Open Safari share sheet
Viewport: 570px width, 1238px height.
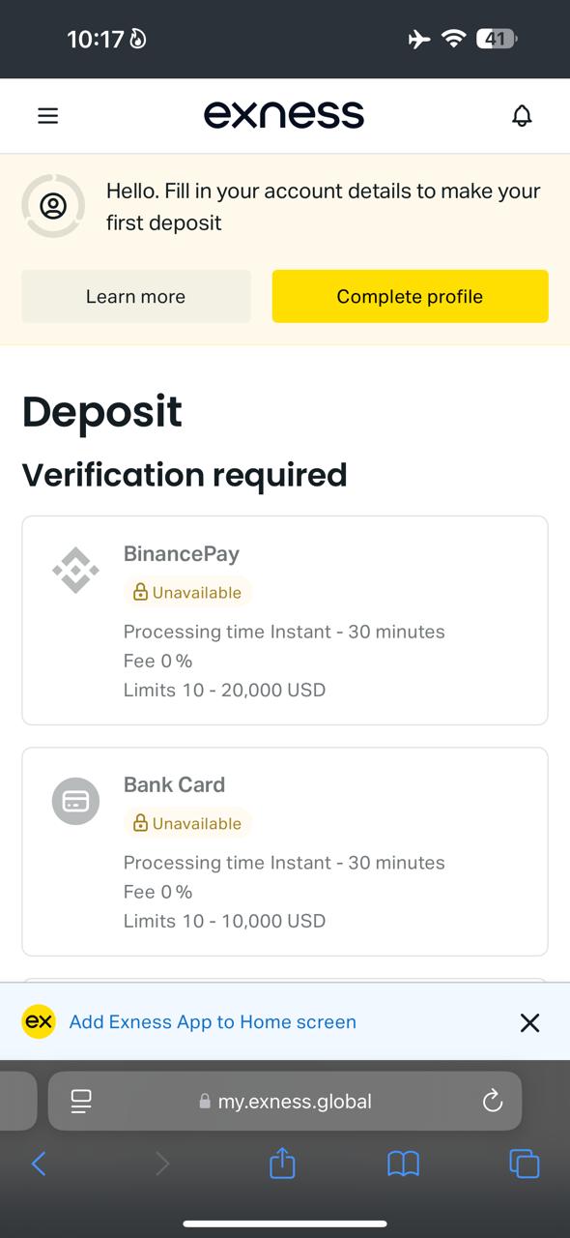[282, 1163]
